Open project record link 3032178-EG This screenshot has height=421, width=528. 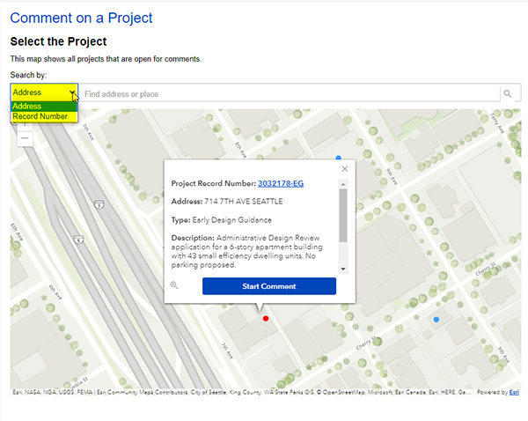point(281,183)
